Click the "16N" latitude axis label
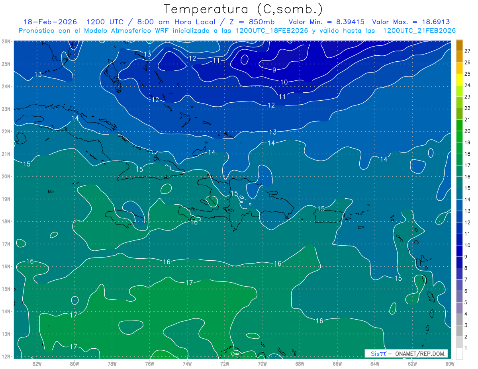The height and width of the screenshot is (369, 478). click(6, 266)
